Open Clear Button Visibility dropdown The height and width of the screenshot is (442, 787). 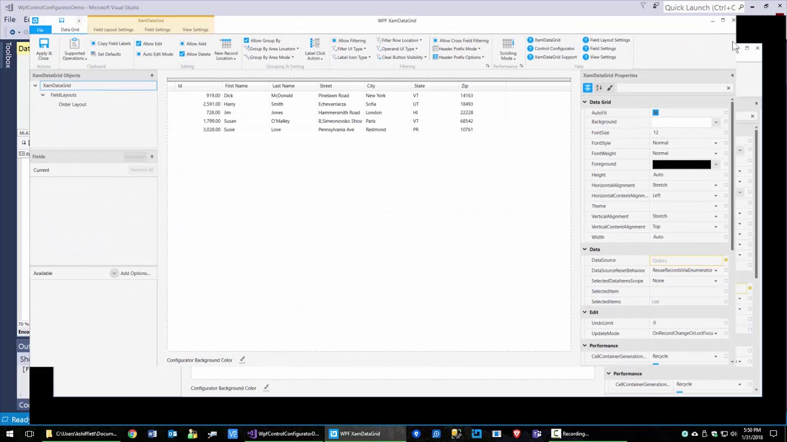pos(401,57)
